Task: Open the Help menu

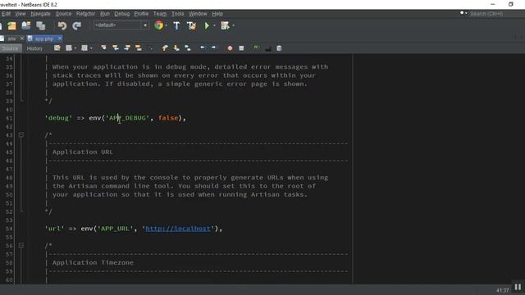Action: 217,14
